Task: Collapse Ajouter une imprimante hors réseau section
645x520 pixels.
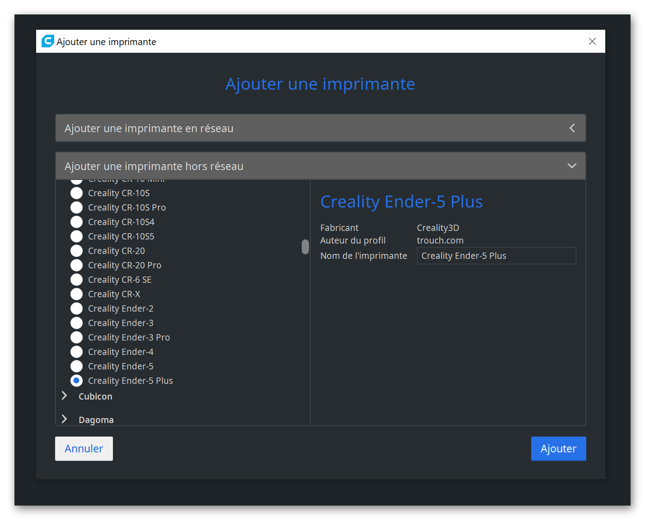Action: click(x=320, y=166)
